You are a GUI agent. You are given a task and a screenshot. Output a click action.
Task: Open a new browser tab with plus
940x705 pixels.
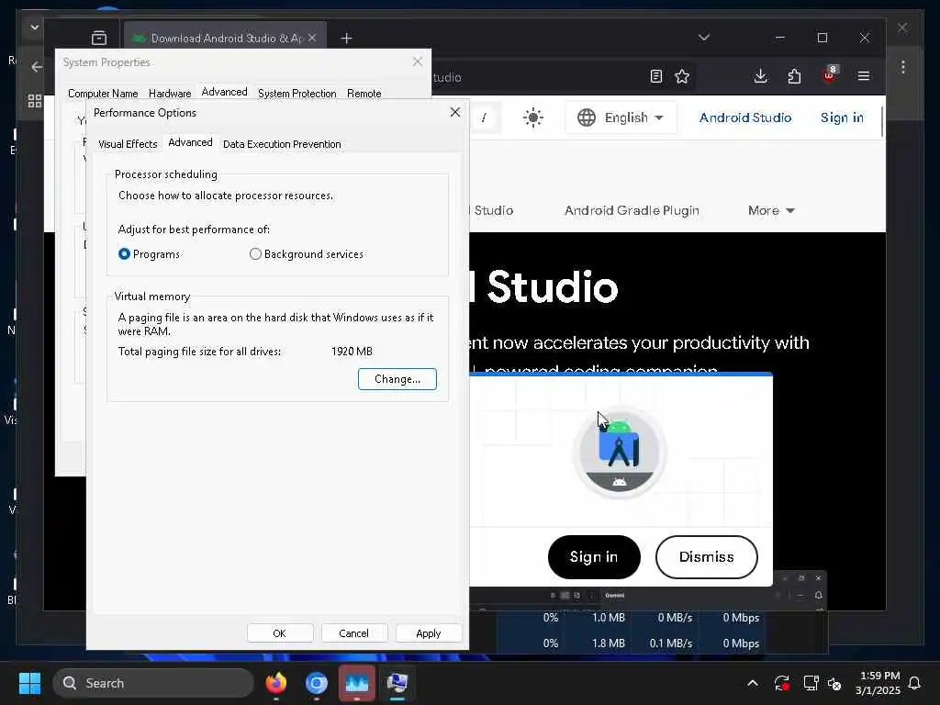346,39
